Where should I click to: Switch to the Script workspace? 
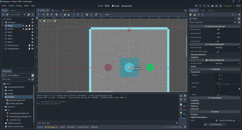tap(115, 6)
